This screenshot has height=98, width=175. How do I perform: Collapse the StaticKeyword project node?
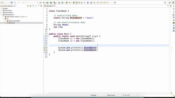(1, 15)
